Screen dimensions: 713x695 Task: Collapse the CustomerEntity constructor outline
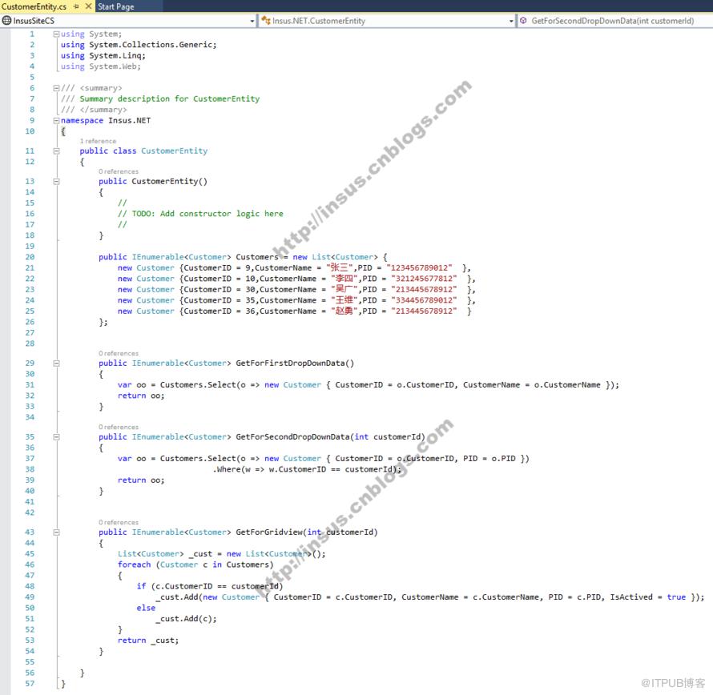coord(56,182)
